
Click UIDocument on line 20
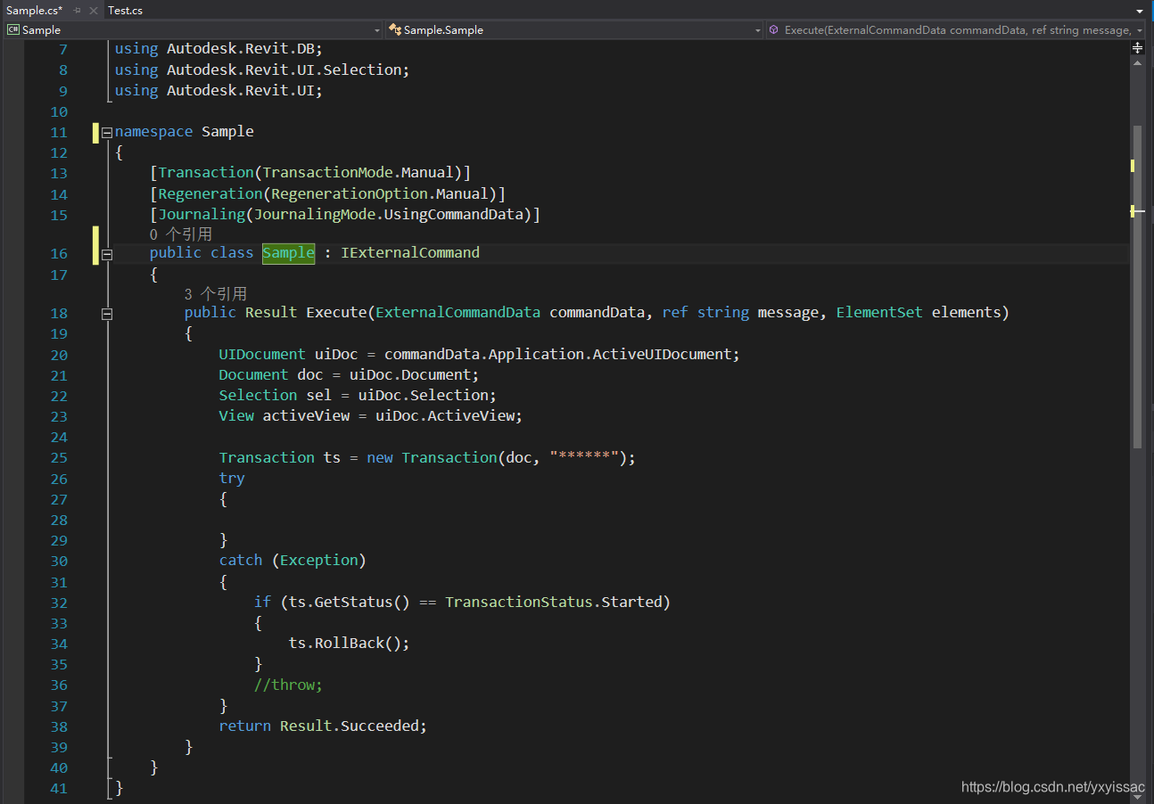[262, 355]
